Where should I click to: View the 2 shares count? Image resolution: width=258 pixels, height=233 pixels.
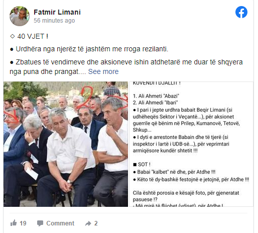coord(96,223)
